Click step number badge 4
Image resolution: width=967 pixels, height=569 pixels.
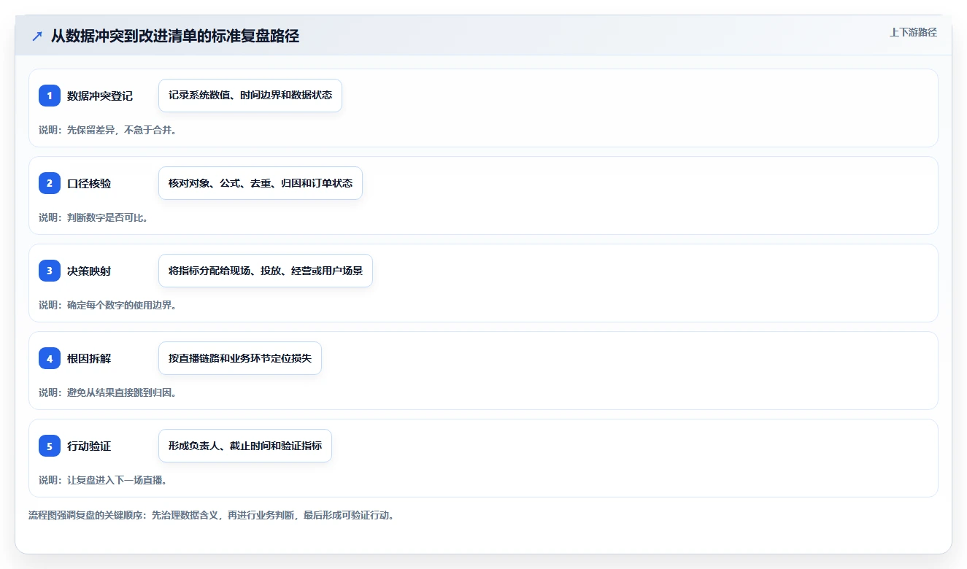coord(50,358)
